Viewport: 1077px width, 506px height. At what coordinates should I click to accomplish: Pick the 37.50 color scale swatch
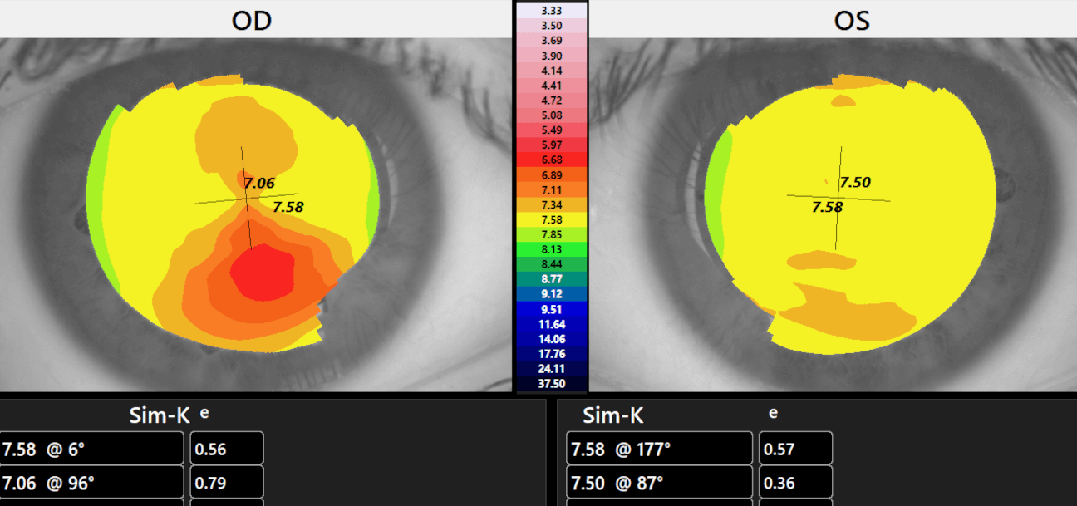[x=551, y=384]
